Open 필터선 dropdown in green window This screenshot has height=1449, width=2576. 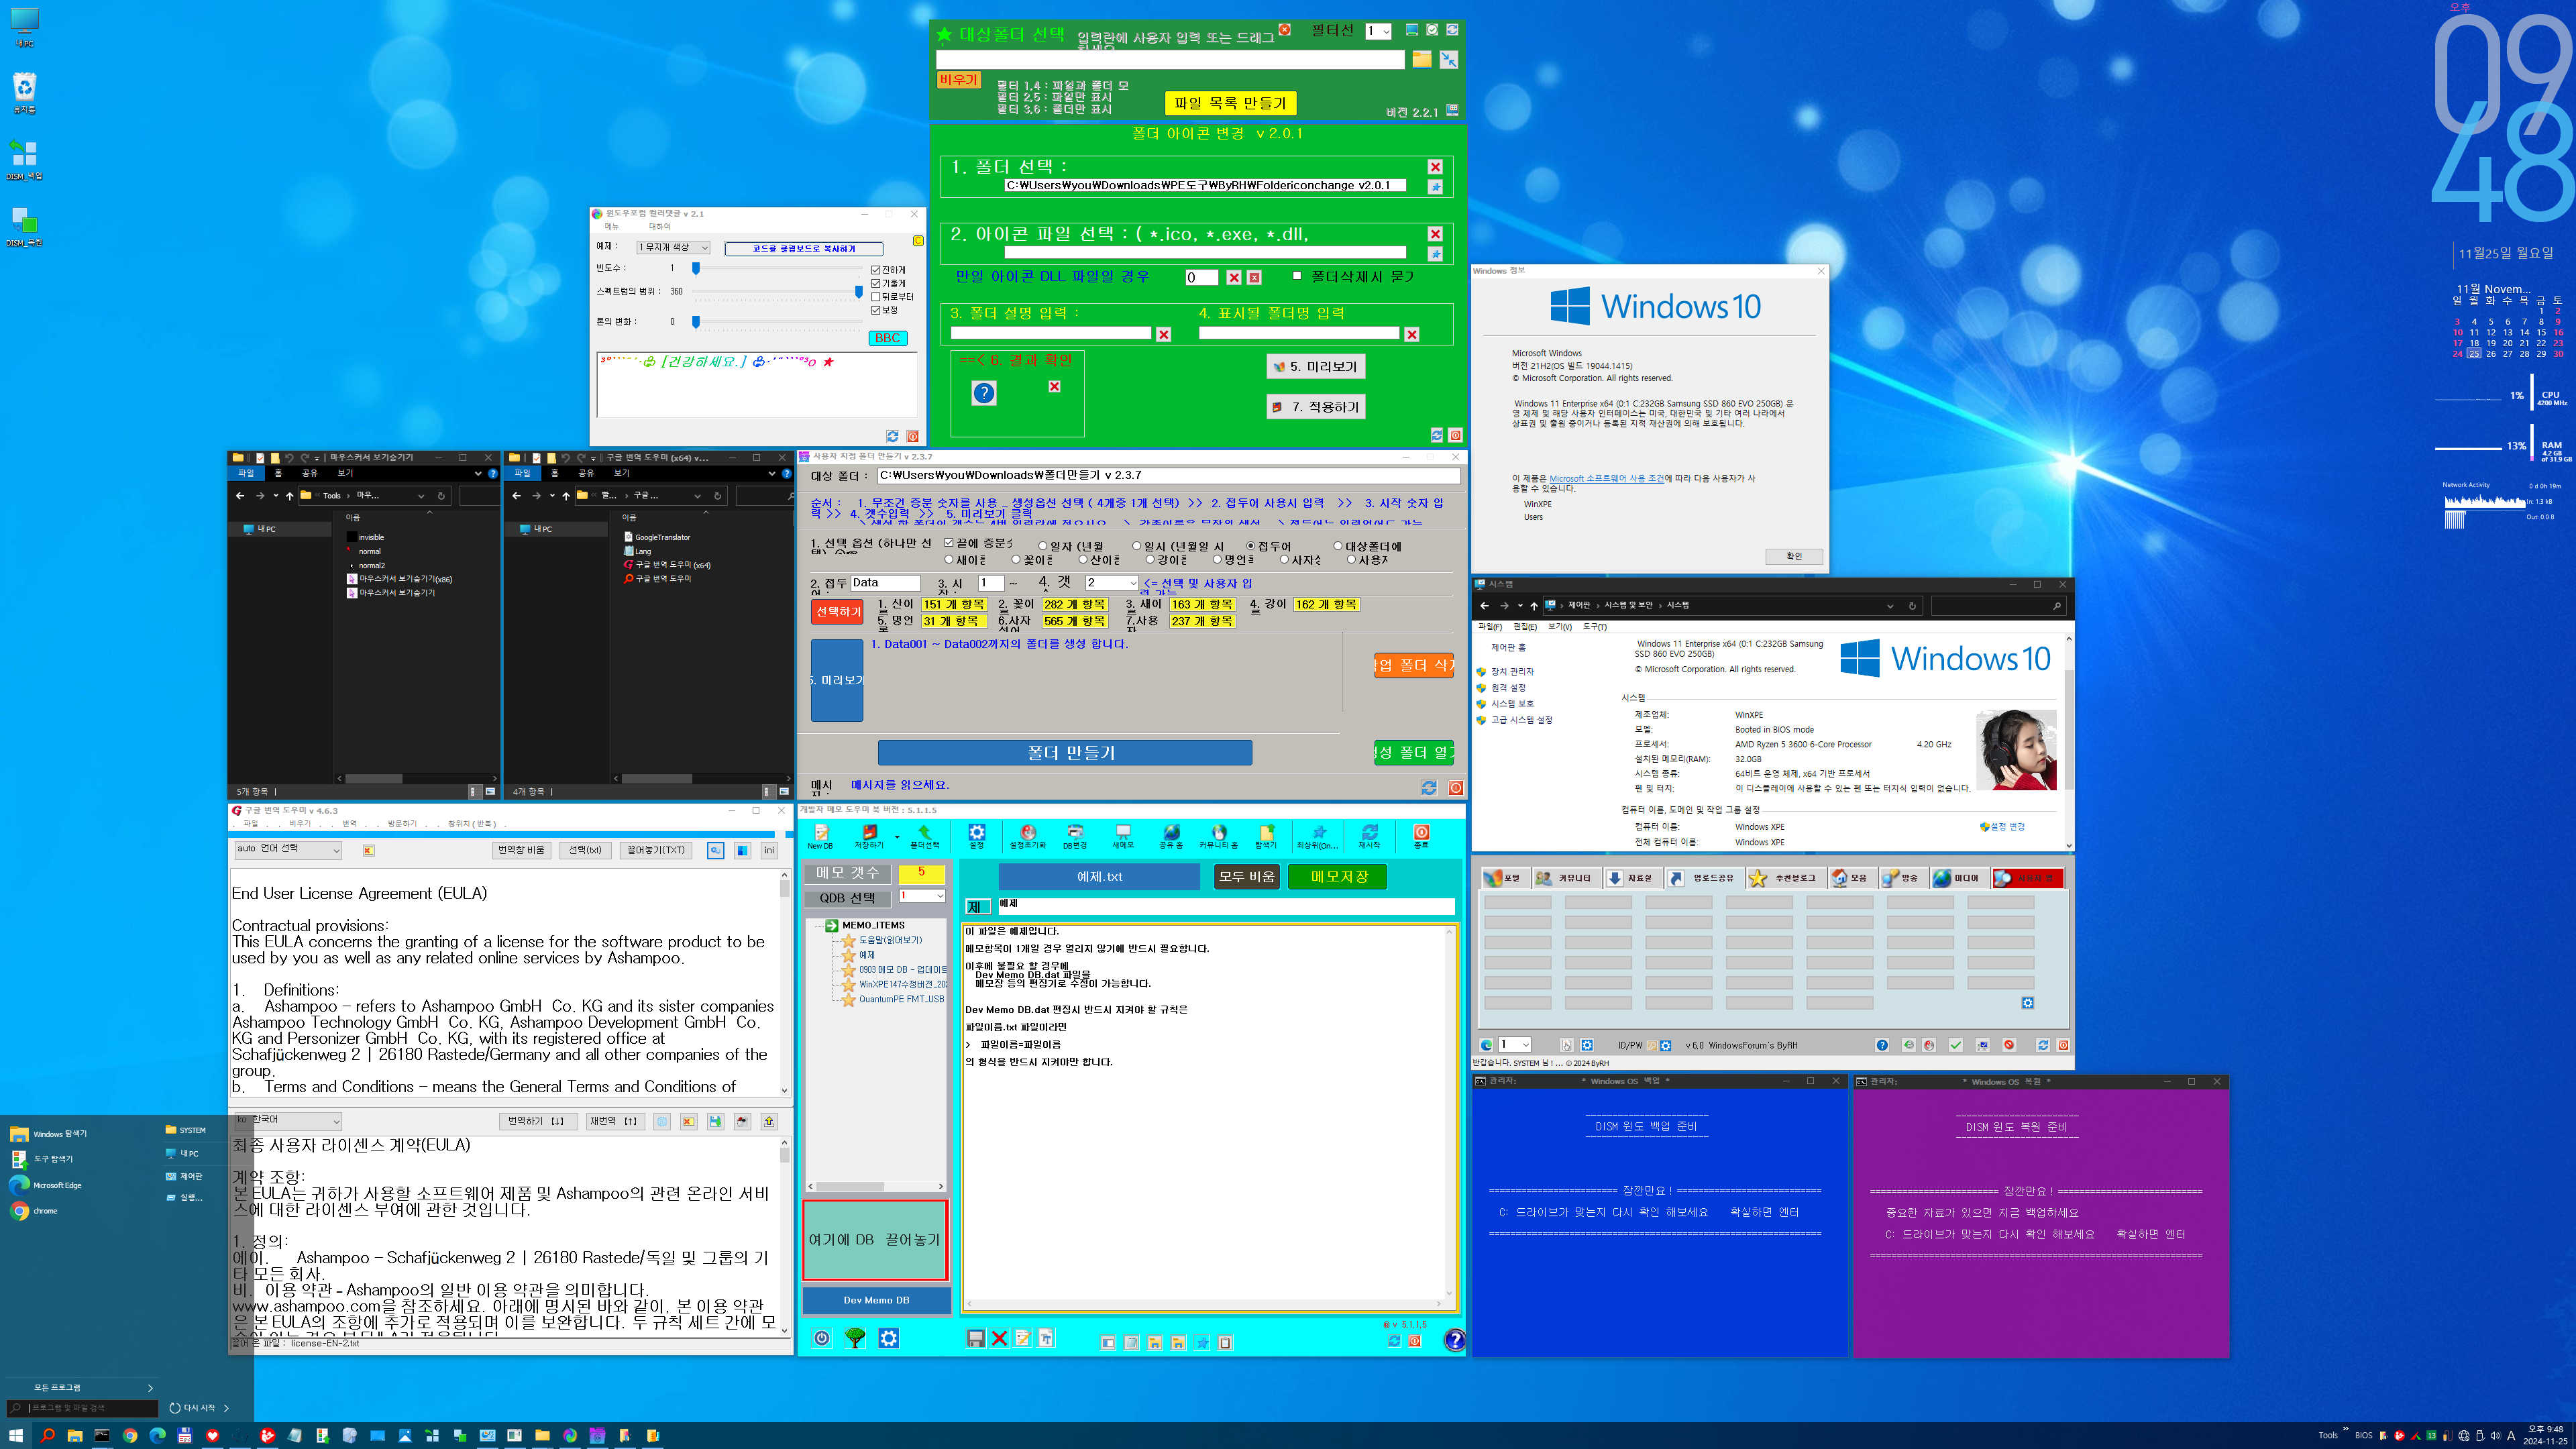point(1379,32)
